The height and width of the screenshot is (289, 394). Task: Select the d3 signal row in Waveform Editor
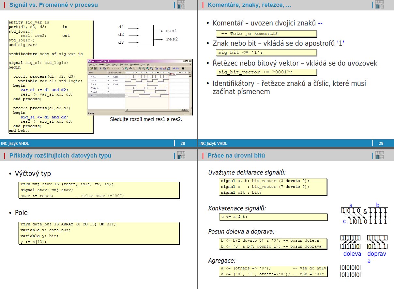(x=106, y=84)
